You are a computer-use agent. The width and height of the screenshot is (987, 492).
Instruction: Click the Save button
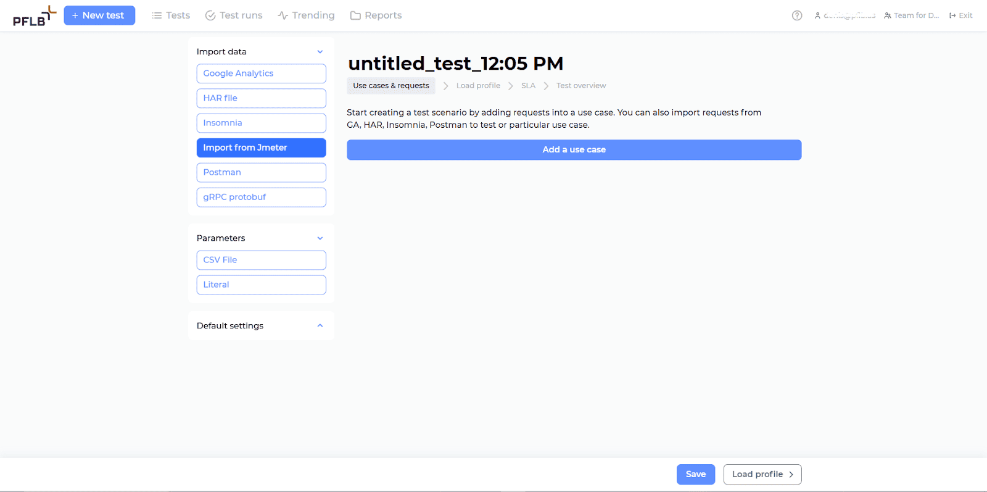(x=695, y=474)
